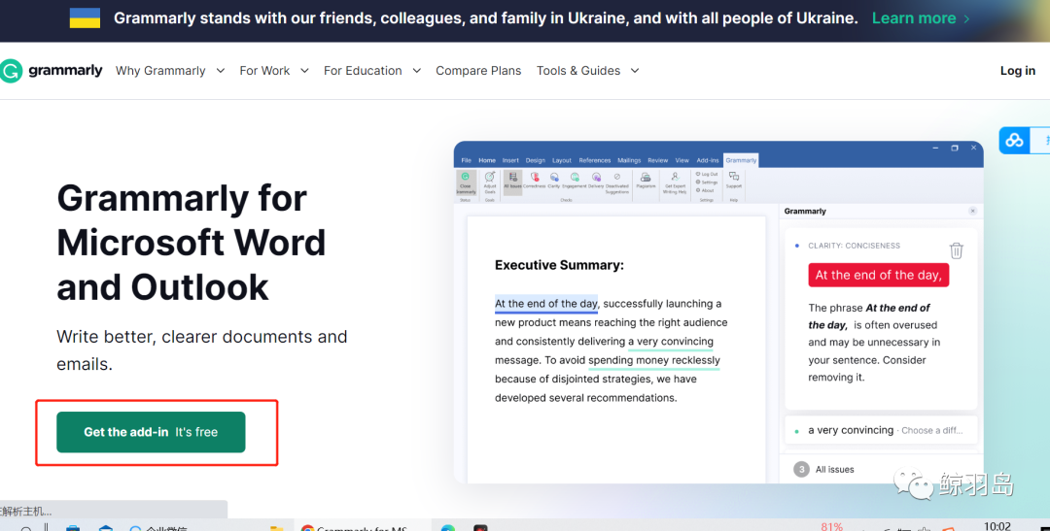This screenshot has height=531, width=1050.
Task: Click Settings in the Word preview ribbon
Action: pyautogui.click(x=707, y=182)
